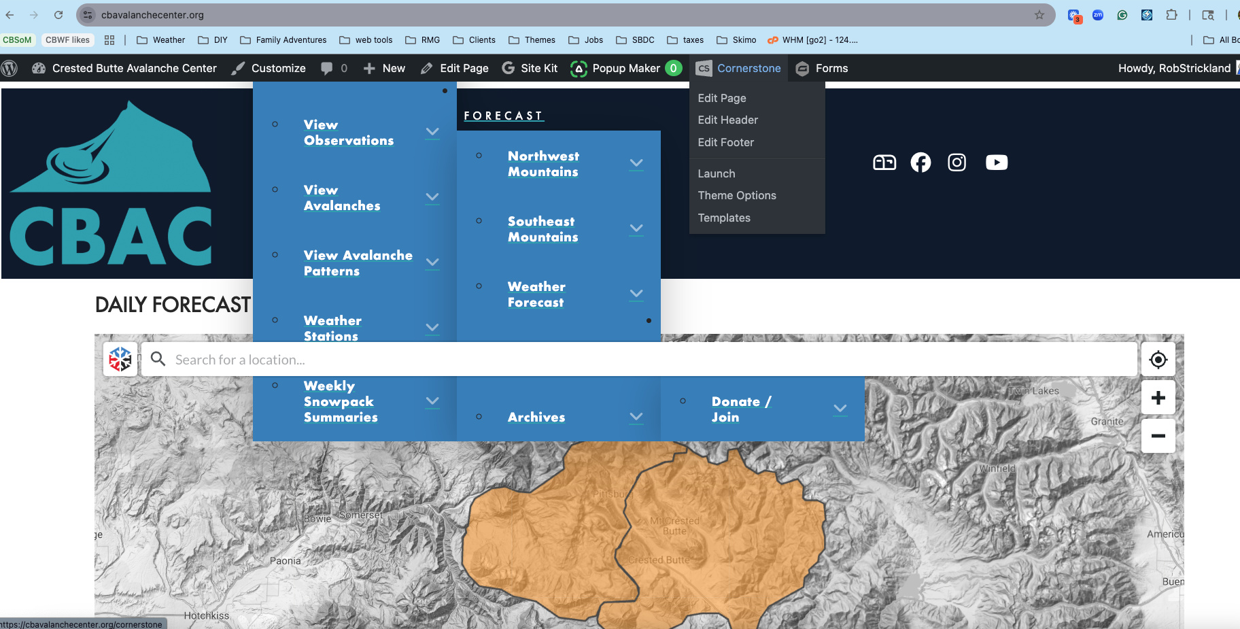Screen dimensions: 1240x629
Task: Zoom in the map with plus button
Action: point(1158,398)
